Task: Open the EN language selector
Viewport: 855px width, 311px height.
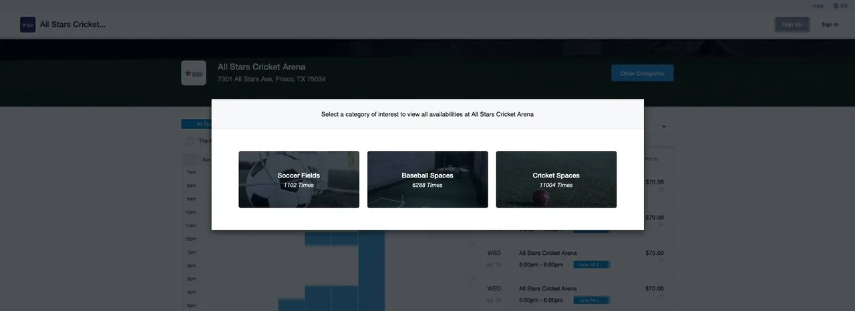Action: tap(844, 5)
